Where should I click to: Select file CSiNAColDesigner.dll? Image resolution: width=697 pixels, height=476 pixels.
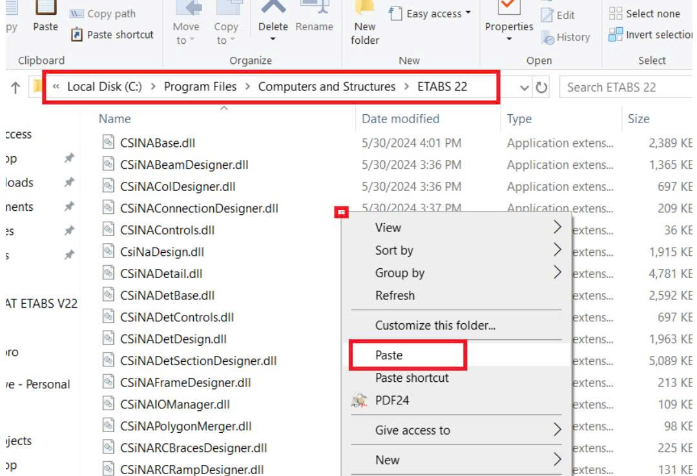(178, 186)
